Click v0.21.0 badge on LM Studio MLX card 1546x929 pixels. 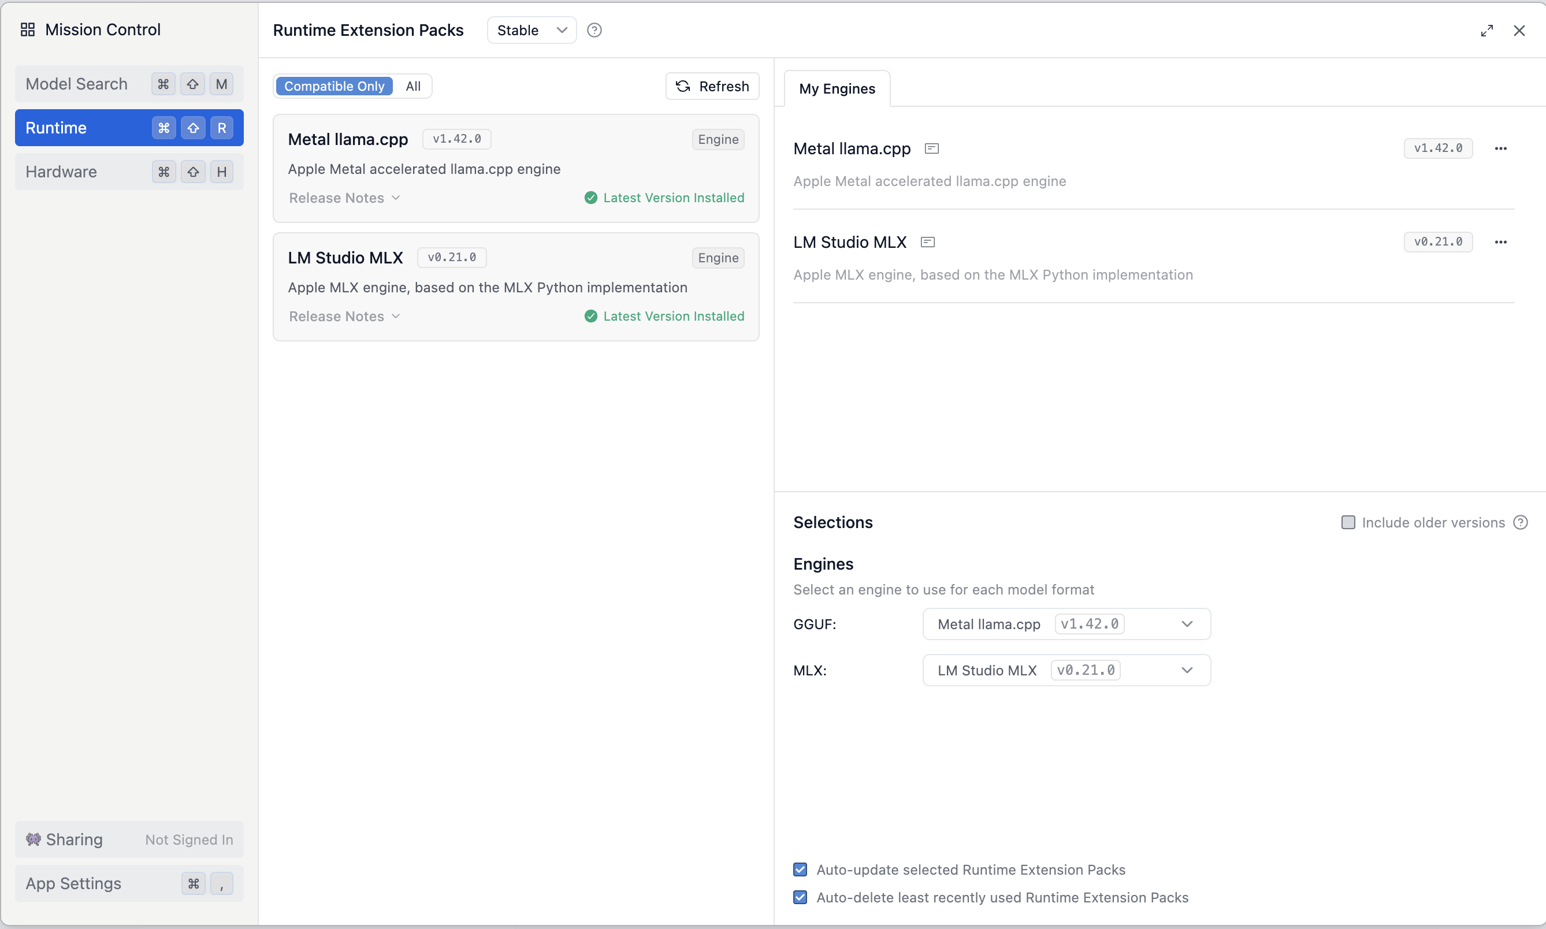(451, 257)
